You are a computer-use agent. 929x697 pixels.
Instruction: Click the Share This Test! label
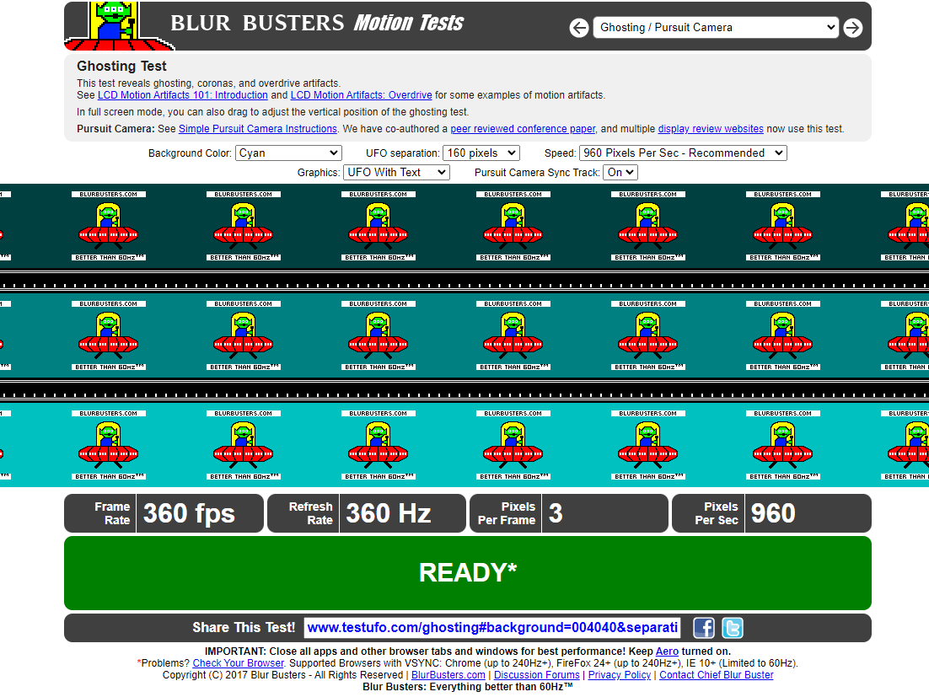[x=244, y=628]
